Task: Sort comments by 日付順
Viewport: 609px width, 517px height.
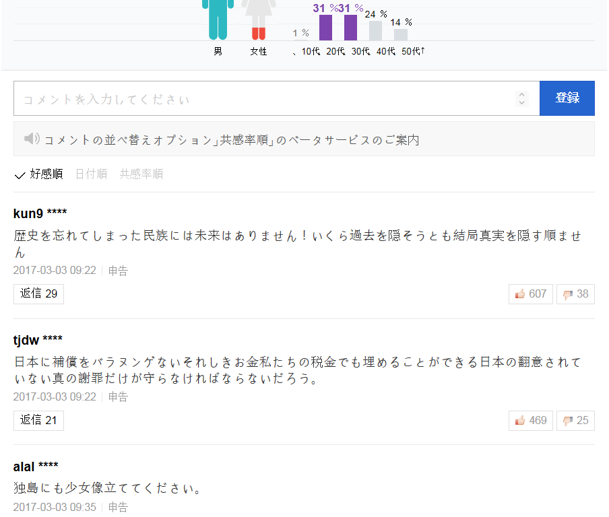Action: point(91,174)
